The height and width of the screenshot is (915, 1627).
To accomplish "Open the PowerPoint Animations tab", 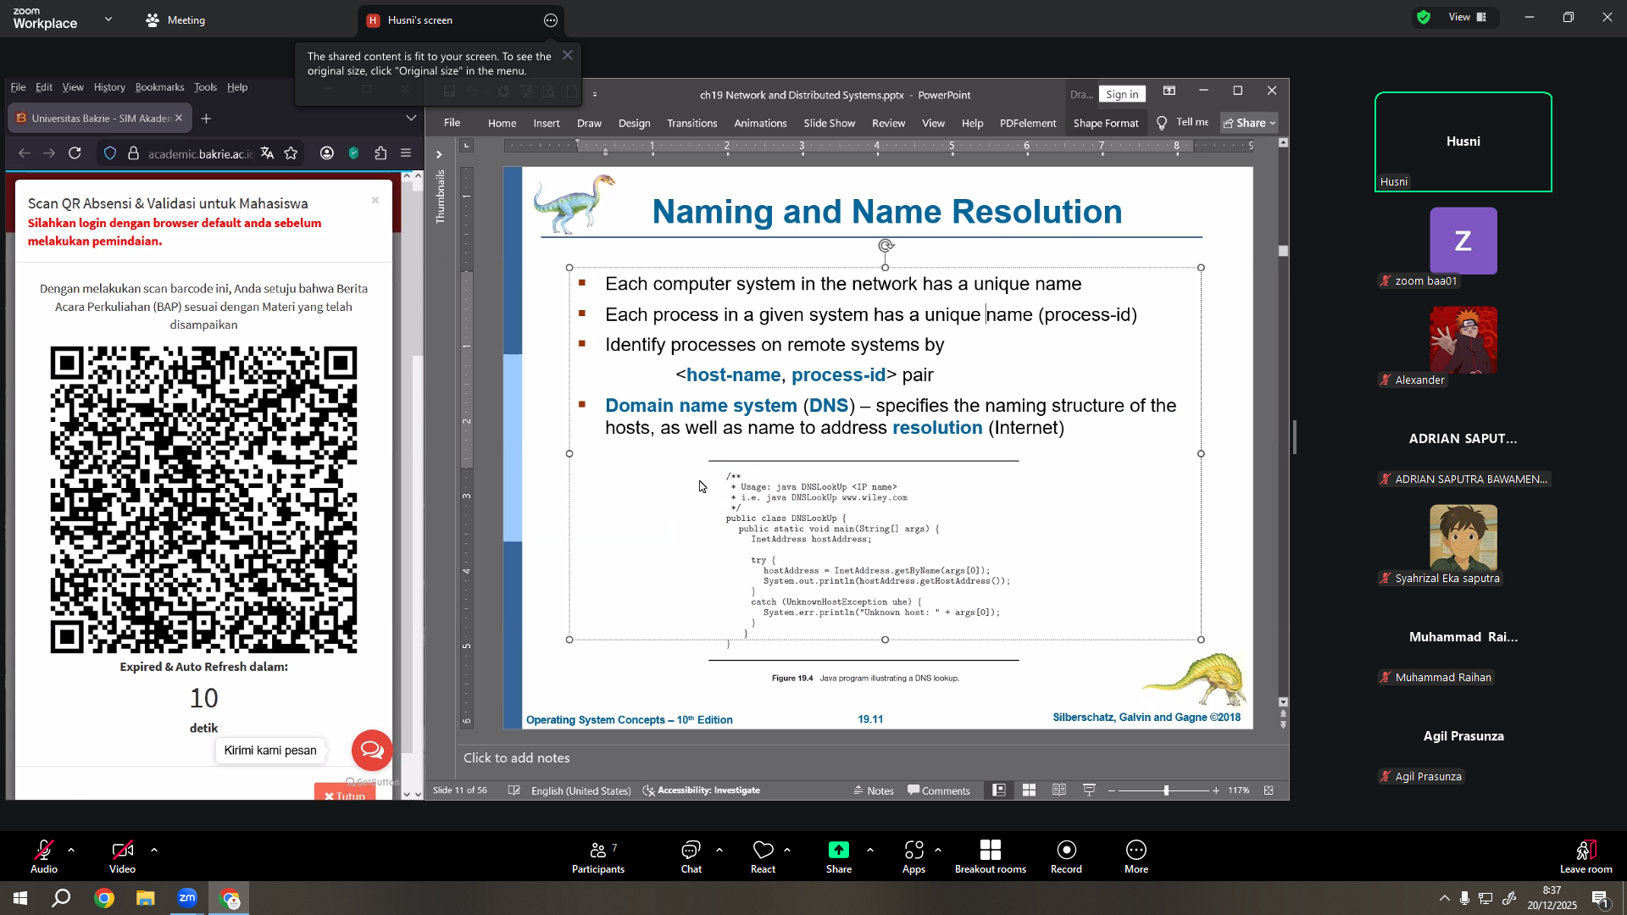I will coord(760,123).
